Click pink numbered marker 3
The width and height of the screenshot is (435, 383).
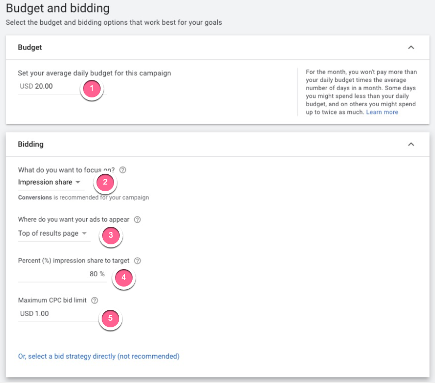pos(110,235)
